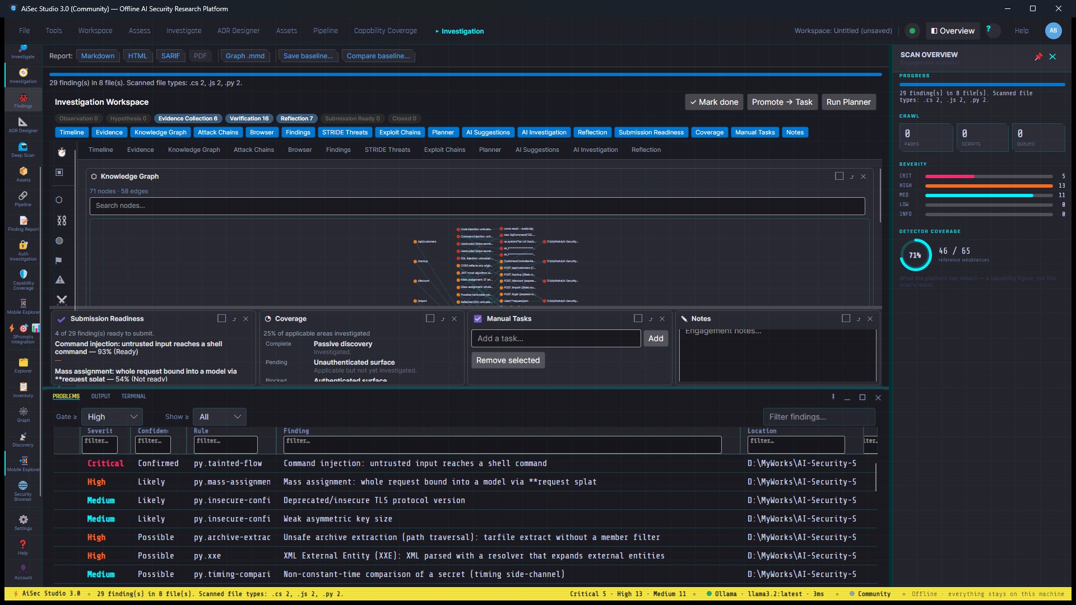Open Security Browser globe icon
Image resolution: width=1076 pixels, height=605 pixels.
(23, 491)
